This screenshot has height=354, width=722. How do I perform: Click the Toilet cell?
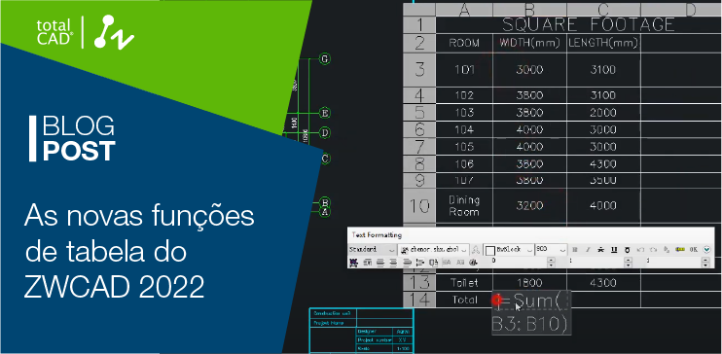(464, 283)
